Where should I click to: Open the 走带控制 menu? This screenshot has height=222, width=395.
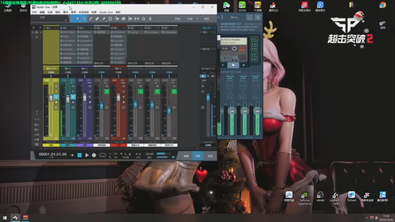click(83, 12)
